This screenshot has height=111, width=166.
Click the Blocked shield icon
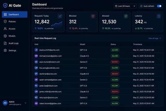(x=93, y=16)
